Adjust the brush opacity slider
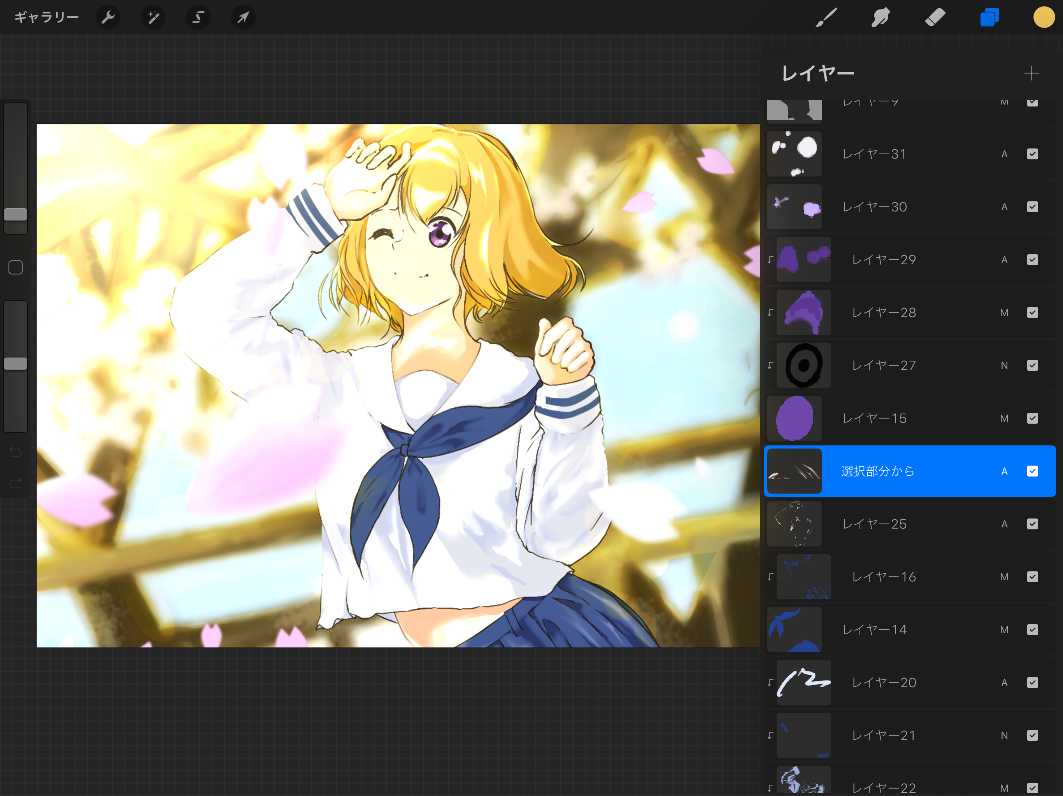 coord(16,363)
